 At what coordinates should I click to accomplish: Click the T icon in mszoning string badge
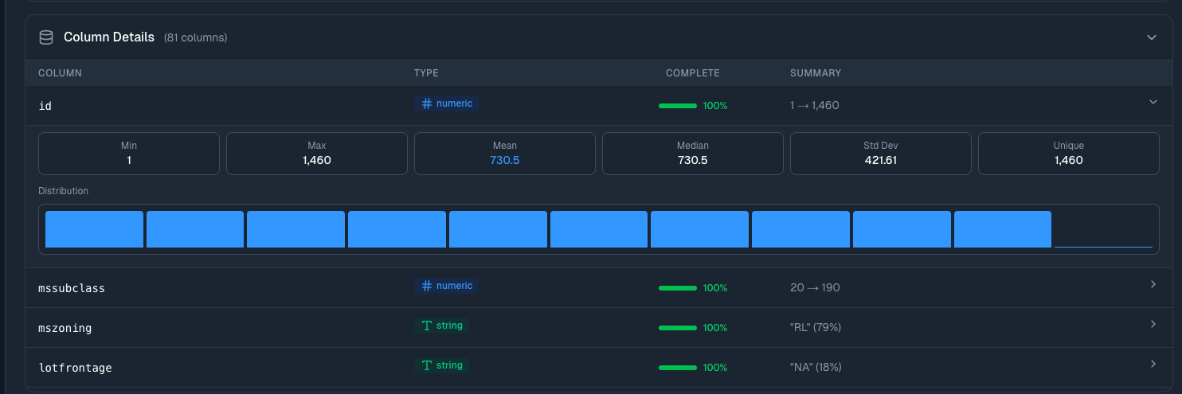(427, 326)
